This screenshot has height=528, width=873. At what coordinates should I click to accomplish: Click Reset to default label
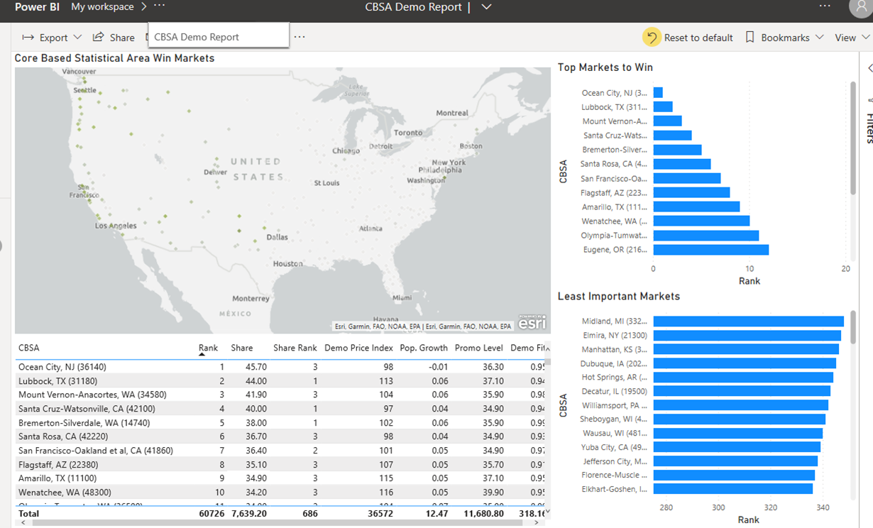(698, 38)
